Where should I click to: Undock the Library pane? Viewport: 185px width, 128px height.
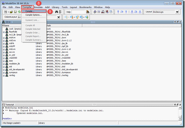(x=177, y=22)
